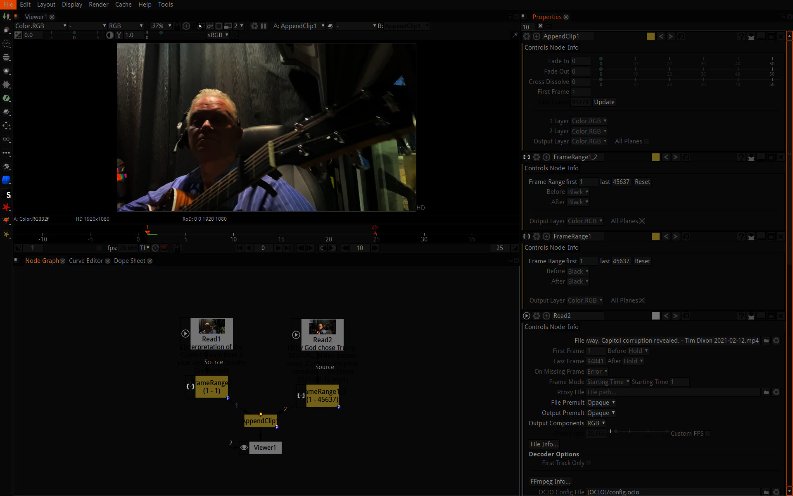
Task: Open the Time nodes toolbar group
Action: (7, 44)
